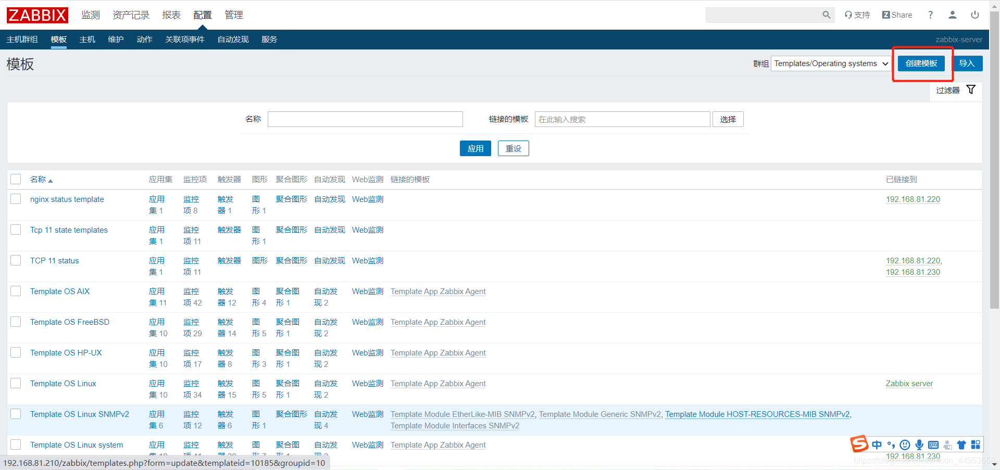Switch to 维护 maintenance tab
The height and width of the screenshot is (470, 1000).
pyautogui.click(x=116, y=40)
